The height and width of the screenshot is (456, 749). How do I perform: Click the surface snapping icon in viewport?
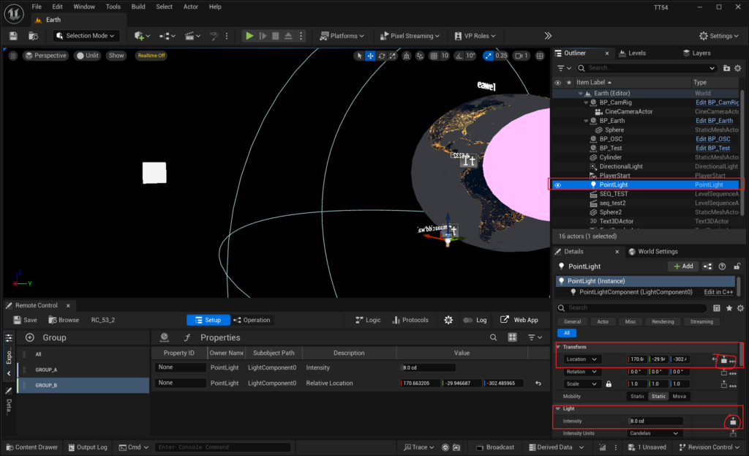pyautogui.click(x=419, y=56)
